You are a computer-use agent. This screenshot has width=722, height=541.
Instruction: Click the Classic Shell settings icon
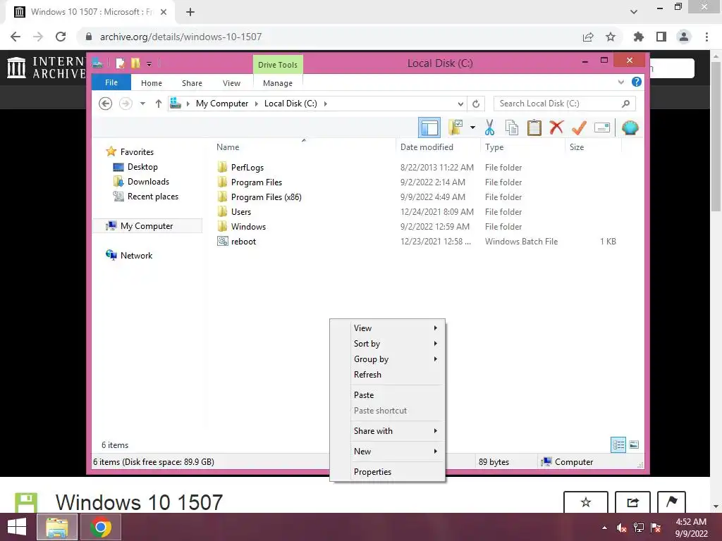(x=630, y=128)
